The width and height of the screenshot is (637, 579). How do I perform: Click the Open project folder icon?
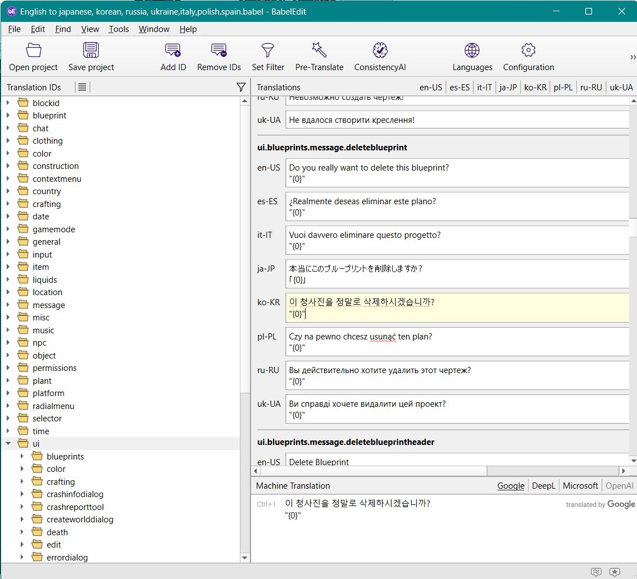tap(33, 50)
